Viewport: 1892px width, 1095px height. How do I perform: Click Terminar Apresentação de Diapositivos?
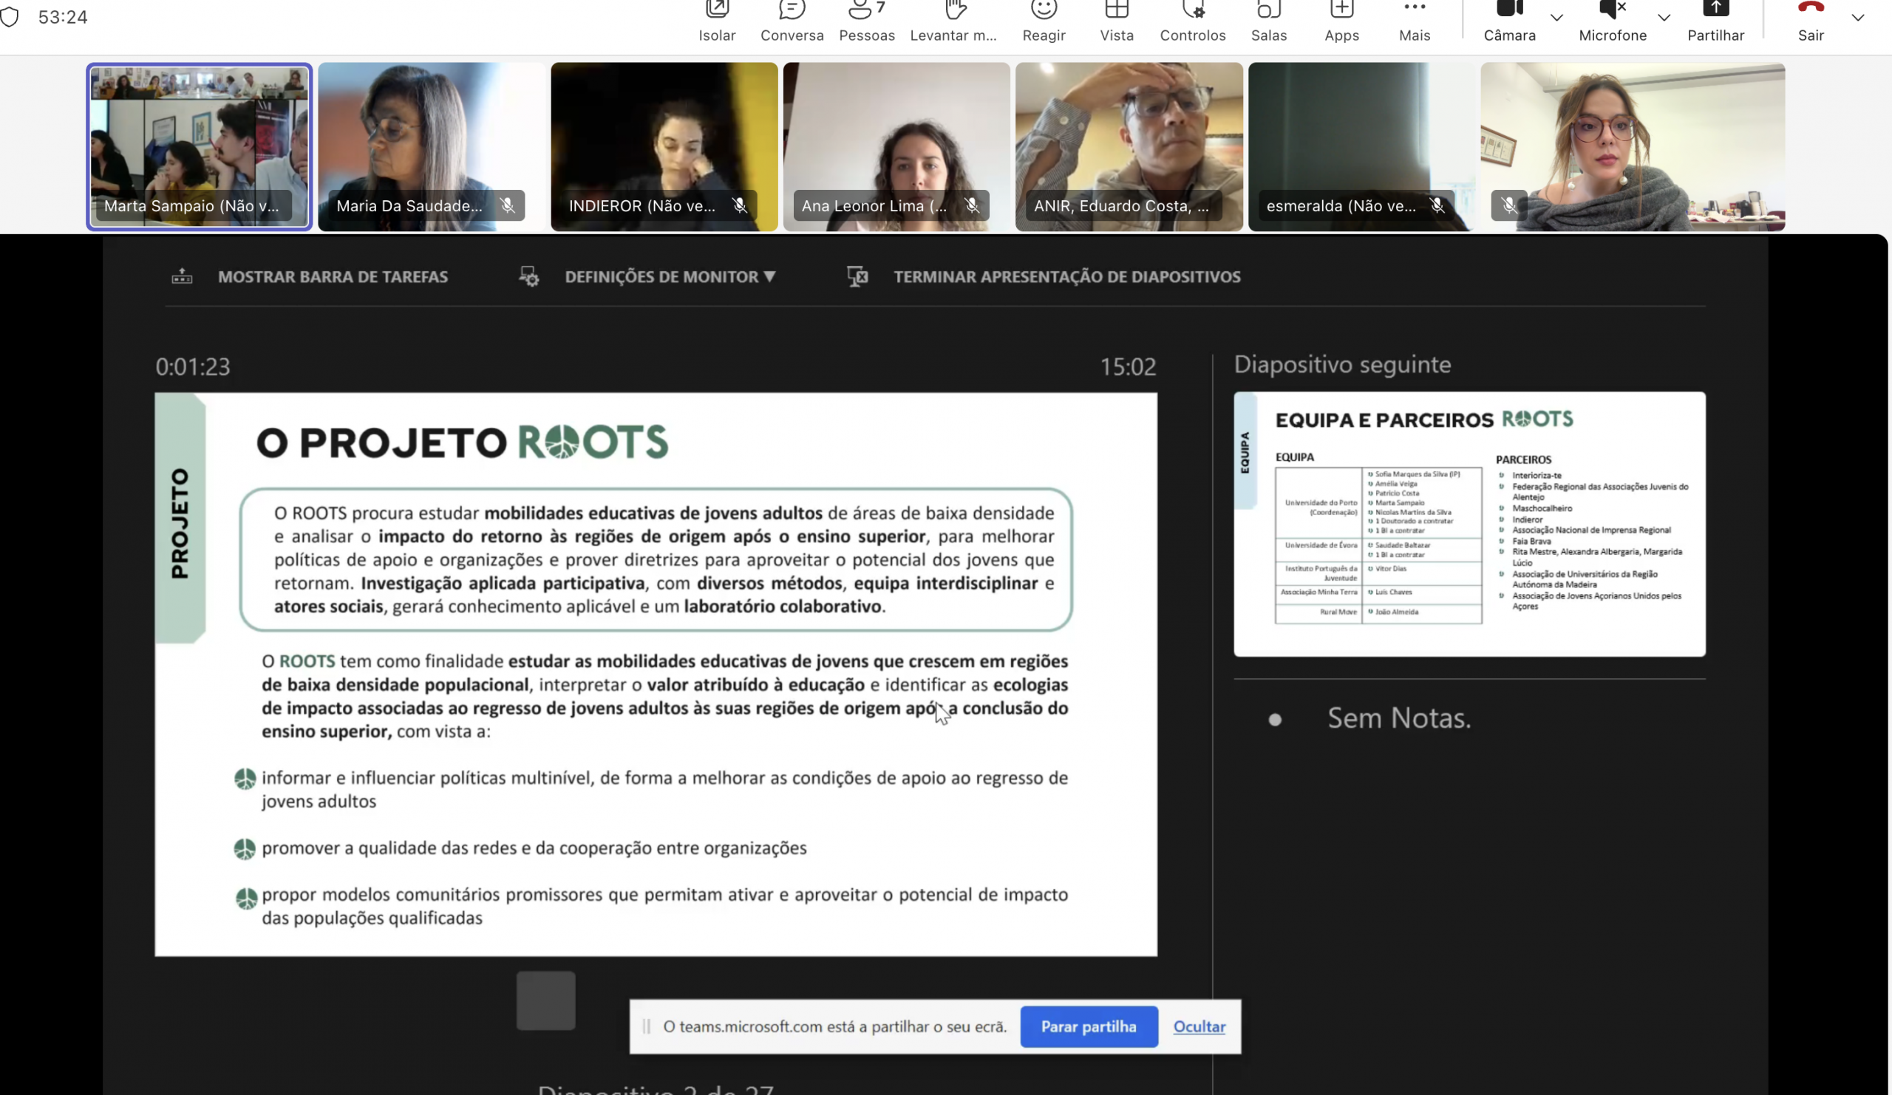[1066, 277]
